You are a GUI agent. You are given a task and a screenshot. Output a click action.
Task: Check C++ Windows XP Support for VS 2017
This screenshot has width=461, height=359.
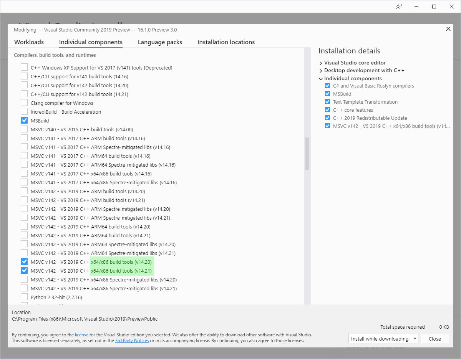click(24, 68)
